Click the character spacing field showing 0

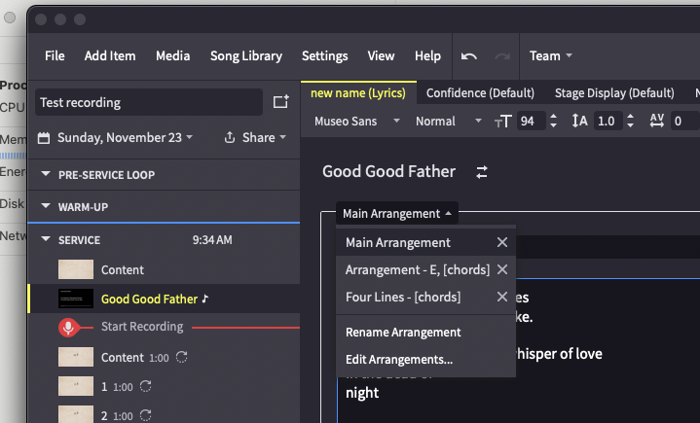pos(684,121)
